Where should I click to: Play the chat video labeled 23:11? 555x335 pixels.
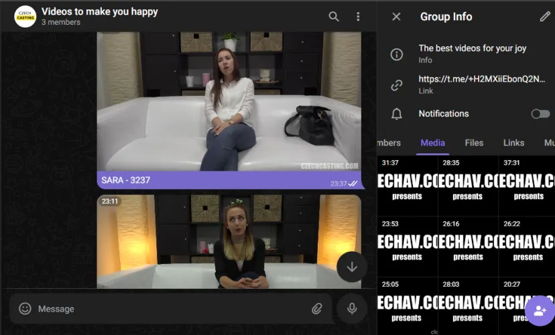(x=229, y=242)
